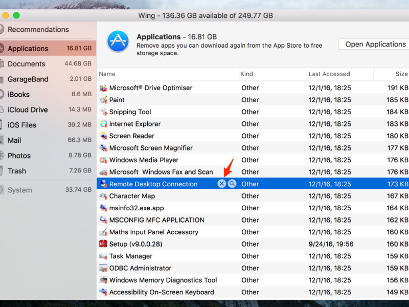Show Remote Desktop Connection in Finder via magnifier icon
409x307 pixels.
(232, 184)
